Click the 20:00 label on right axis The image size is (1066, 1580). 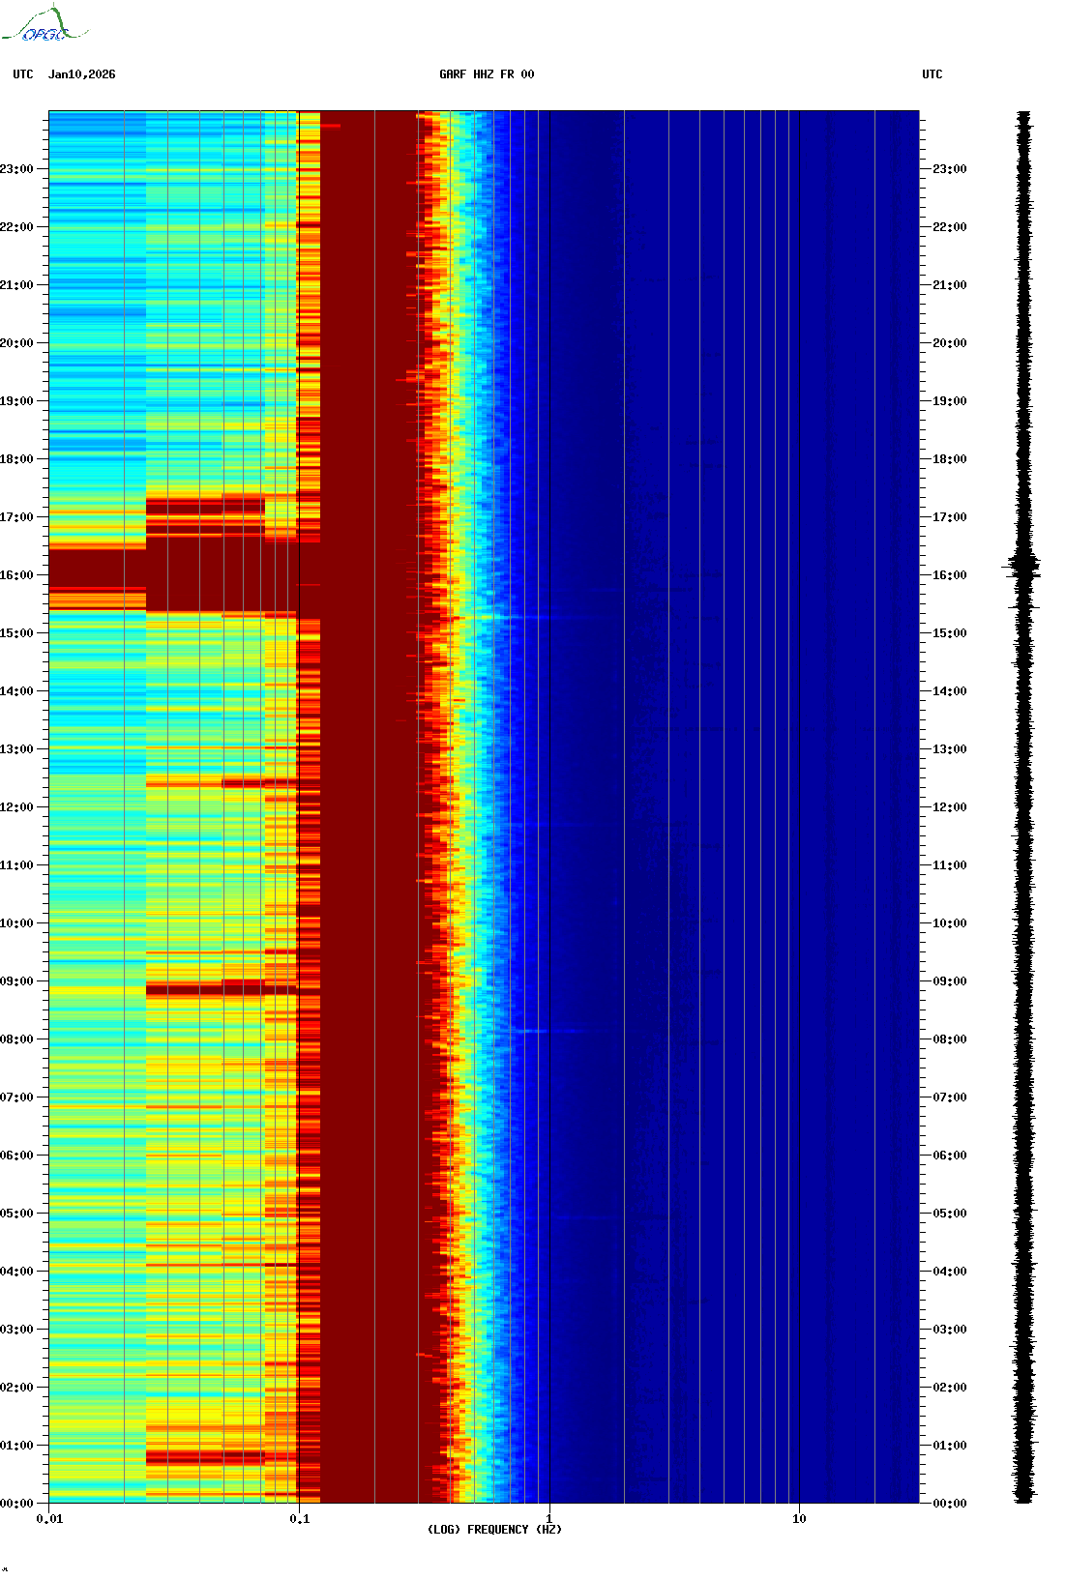coord(949,342)
